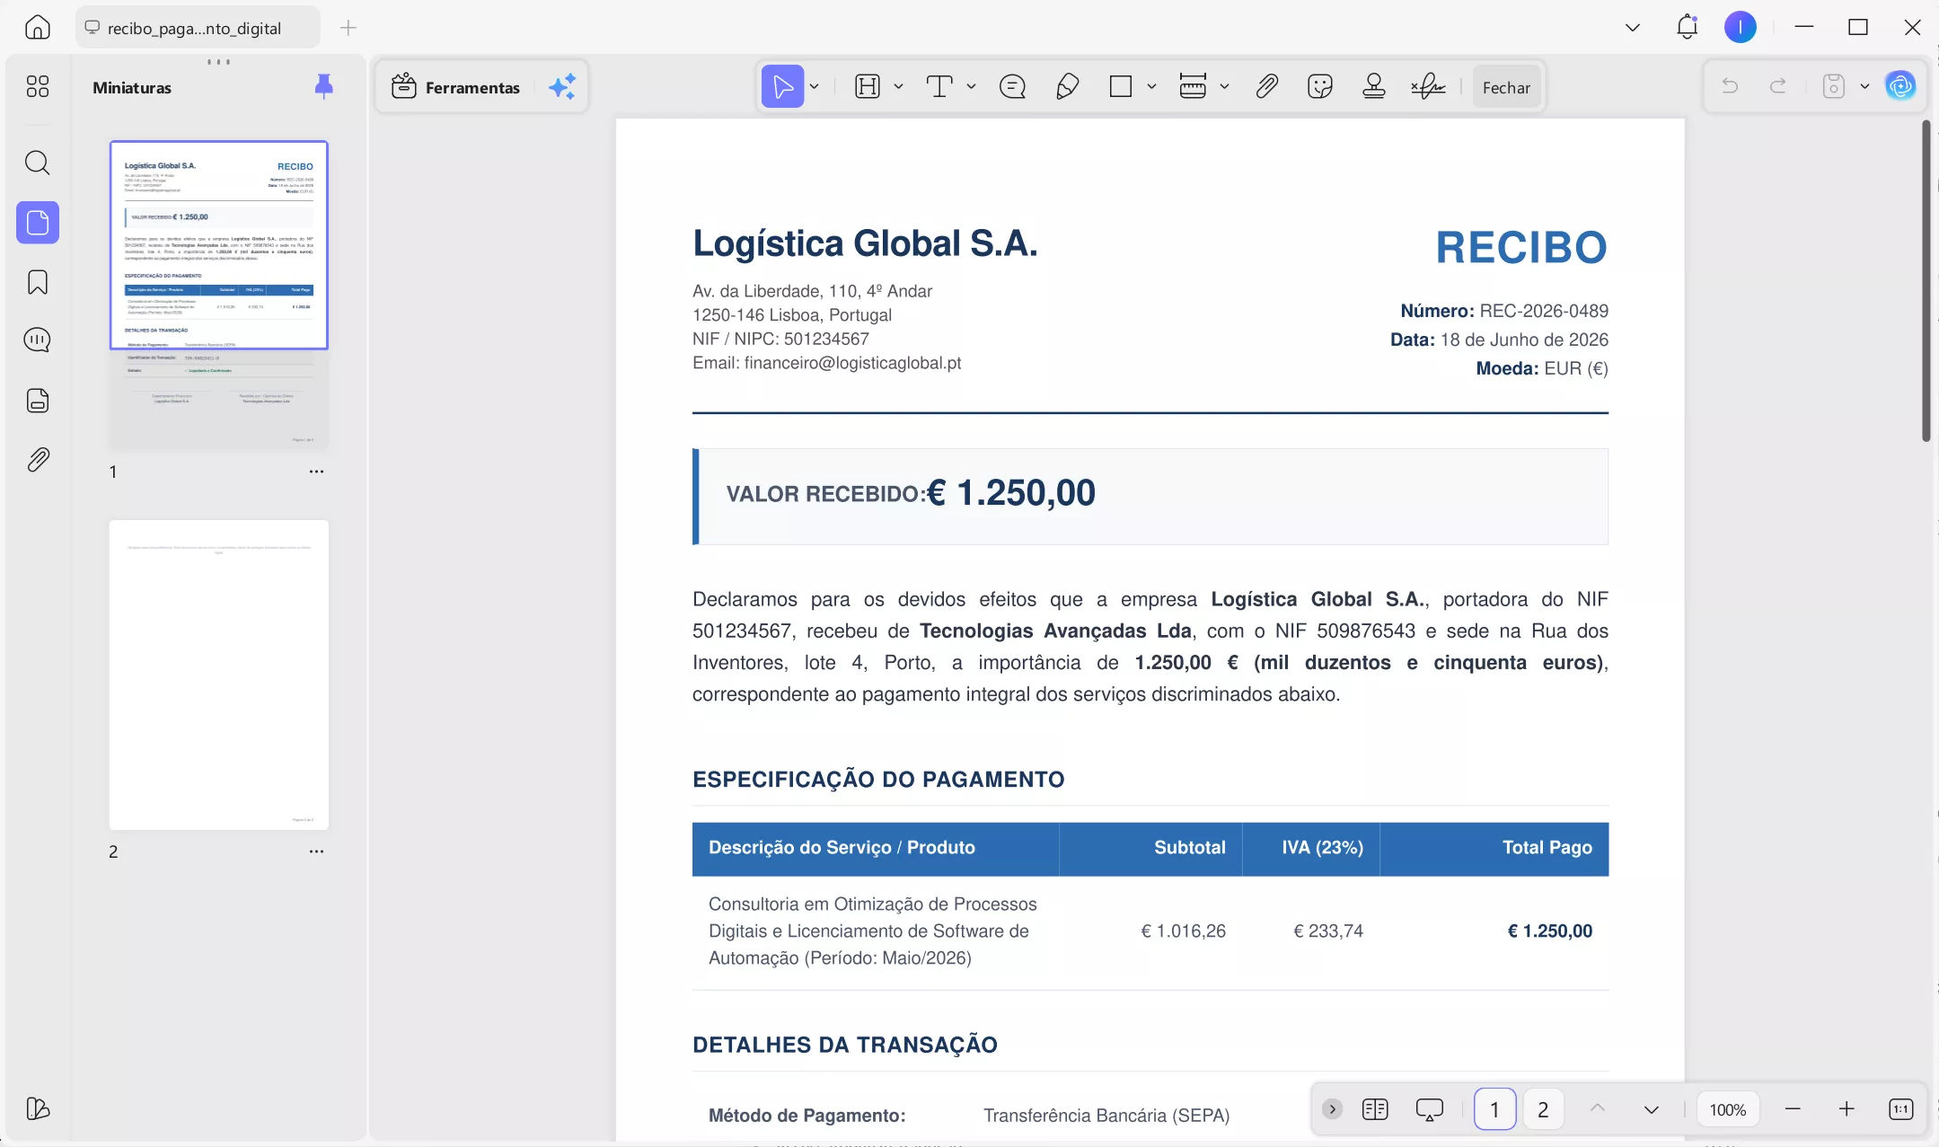Open more options for page 2 thumbnail
1939x1147 pixels.
pos(316,851)
